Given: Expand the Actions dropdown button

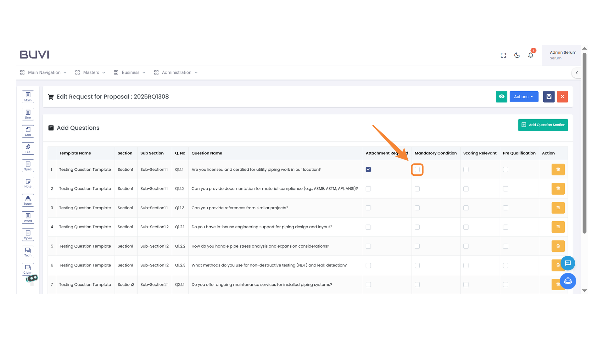Looking at the screenshot, I should click(x=524, y=97).
